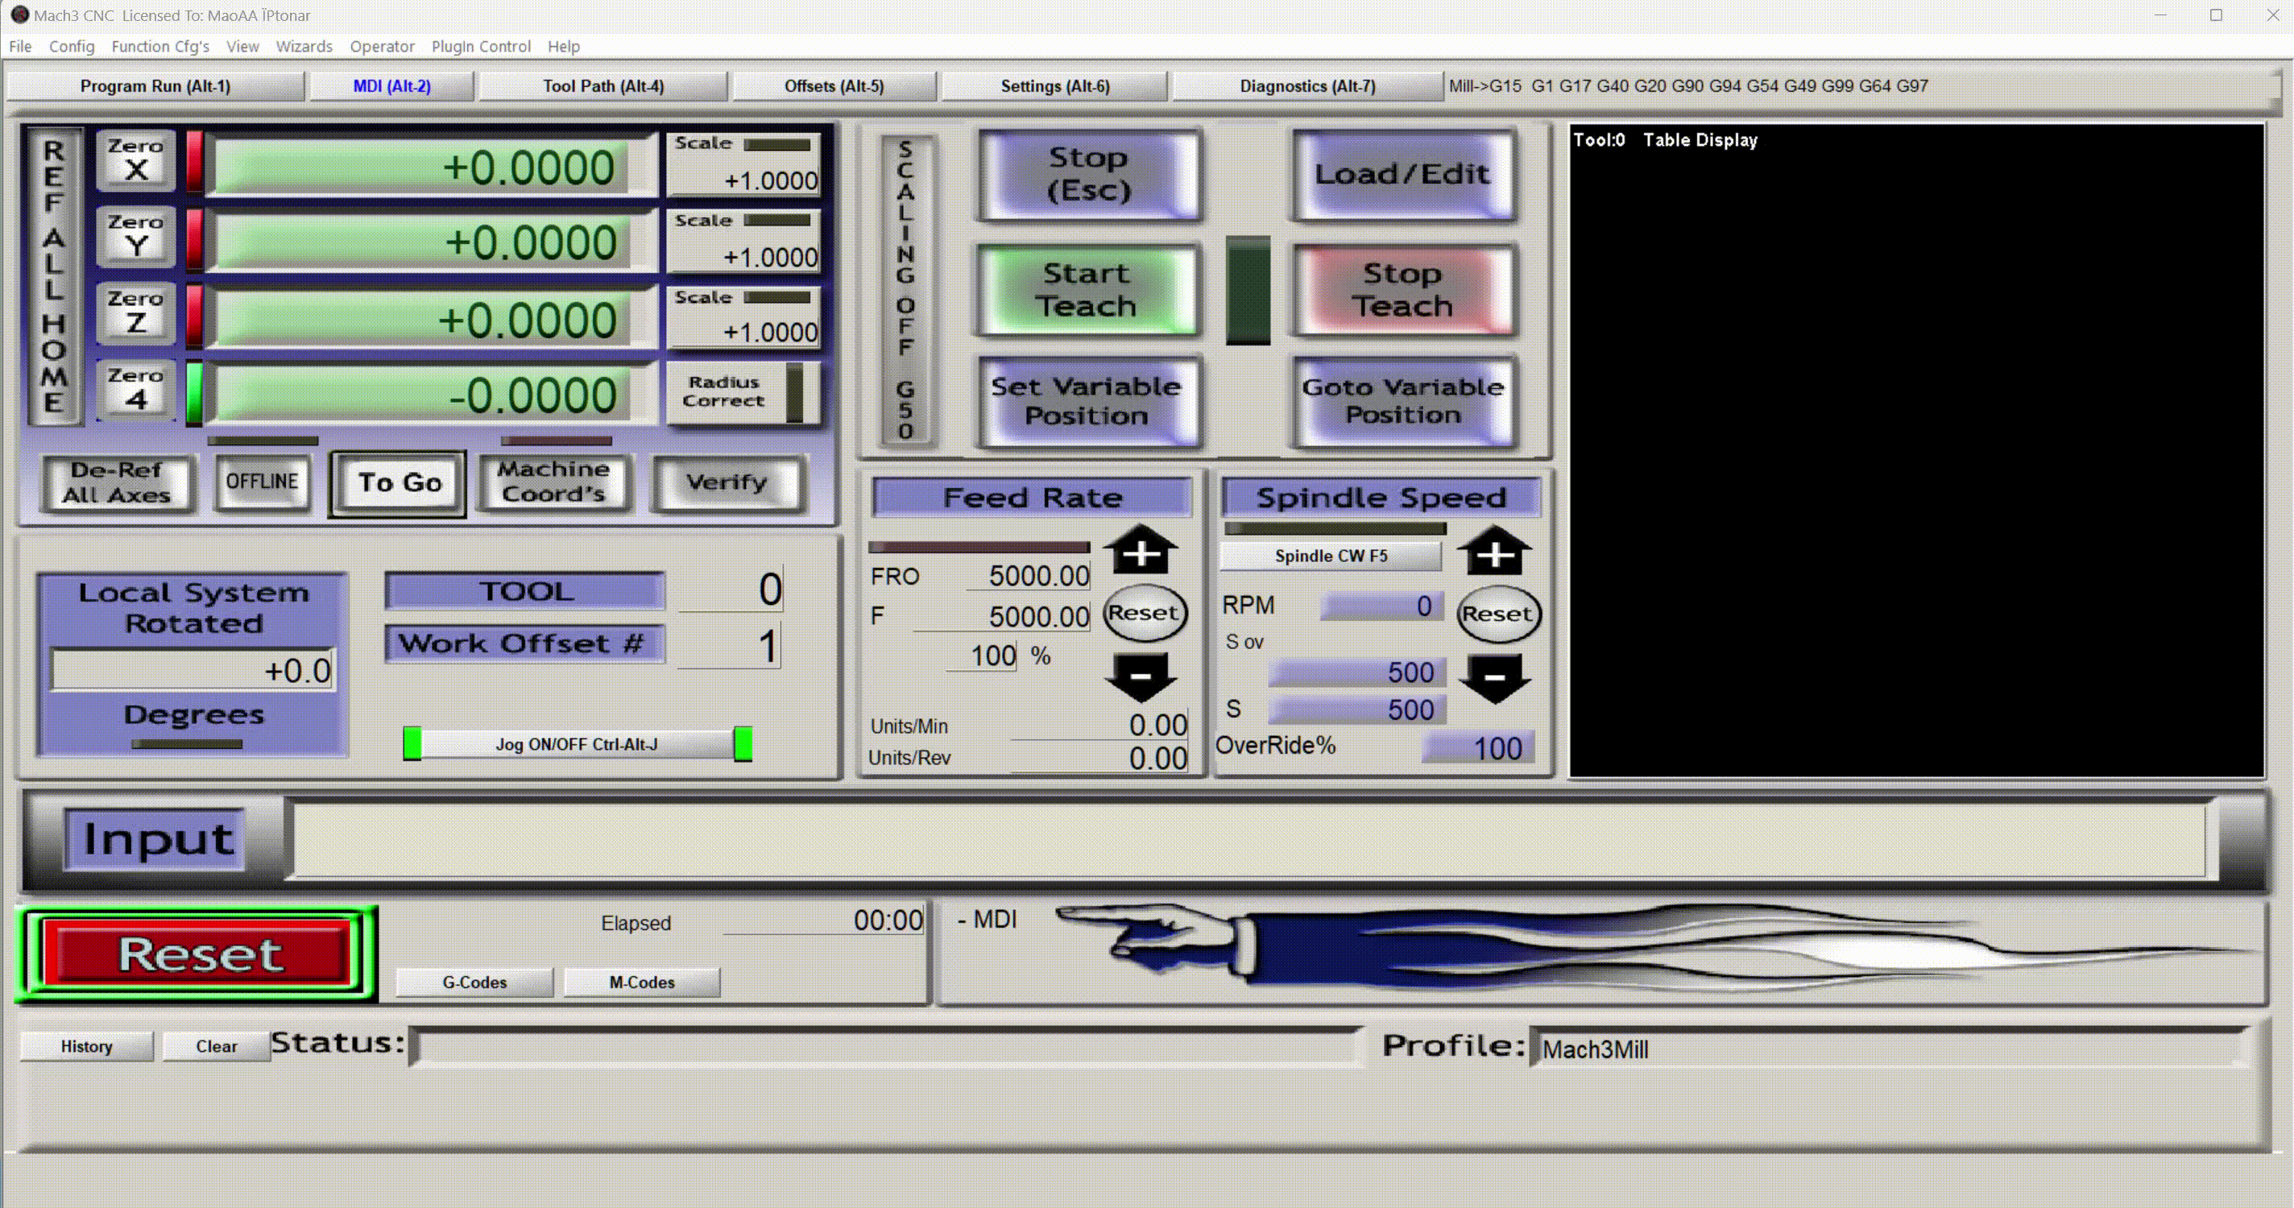Click the red Reset button
The height and width of the screenshot is (1208, 2294).
(197, 954)
